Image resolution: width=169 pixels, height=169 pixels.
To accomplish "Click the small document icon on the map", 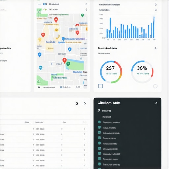I will (51, 64).
